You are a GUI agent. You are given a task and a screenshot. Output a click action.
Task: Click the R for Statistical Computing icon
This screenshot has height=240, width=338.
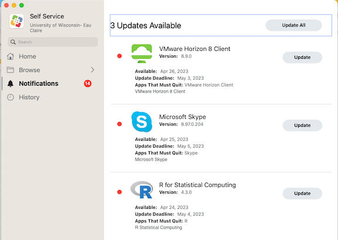coord(141,190)
